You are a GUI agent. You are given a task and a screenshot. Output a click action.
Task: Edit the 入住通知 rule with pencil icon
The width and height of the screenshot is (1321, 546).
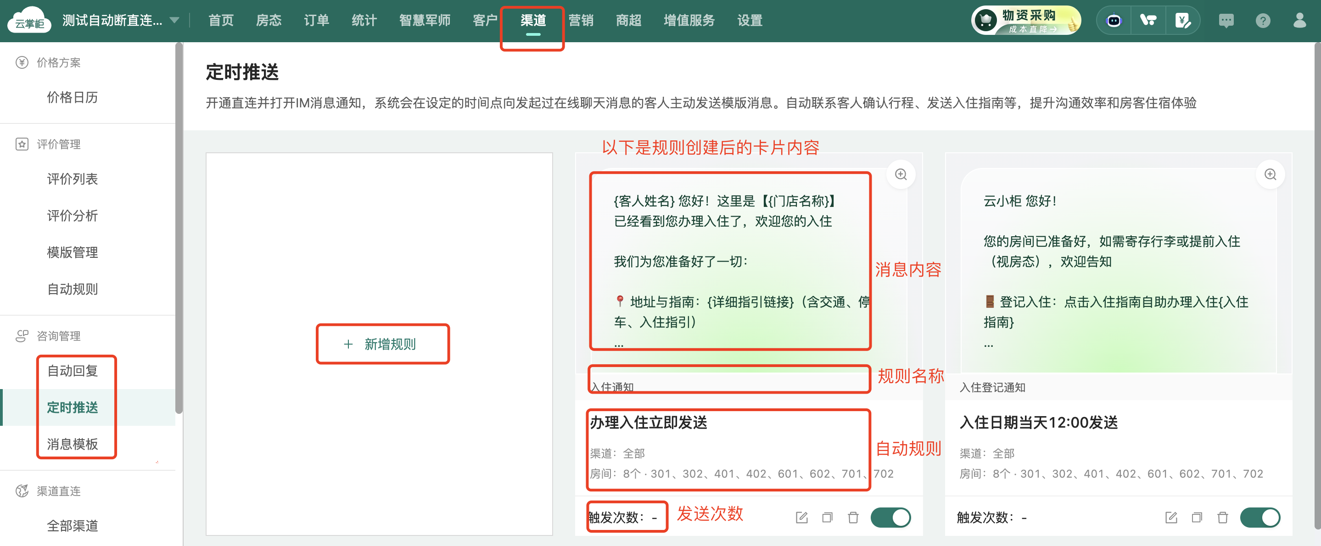tap(801, 517)
